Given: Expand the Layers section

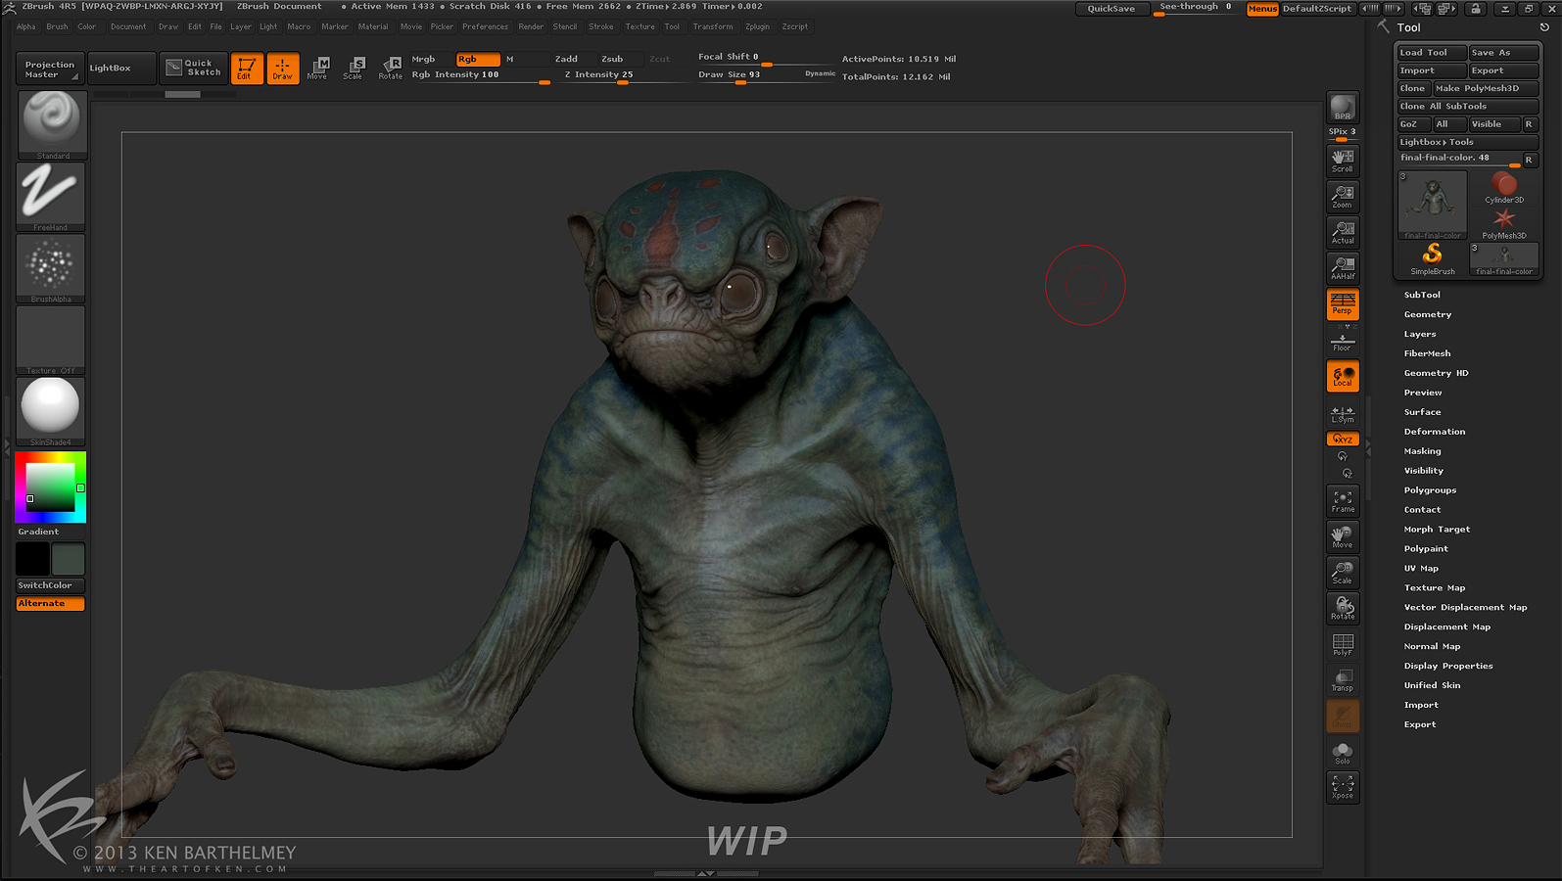Looking at the screenshot, I should (x=1420, y=334).
